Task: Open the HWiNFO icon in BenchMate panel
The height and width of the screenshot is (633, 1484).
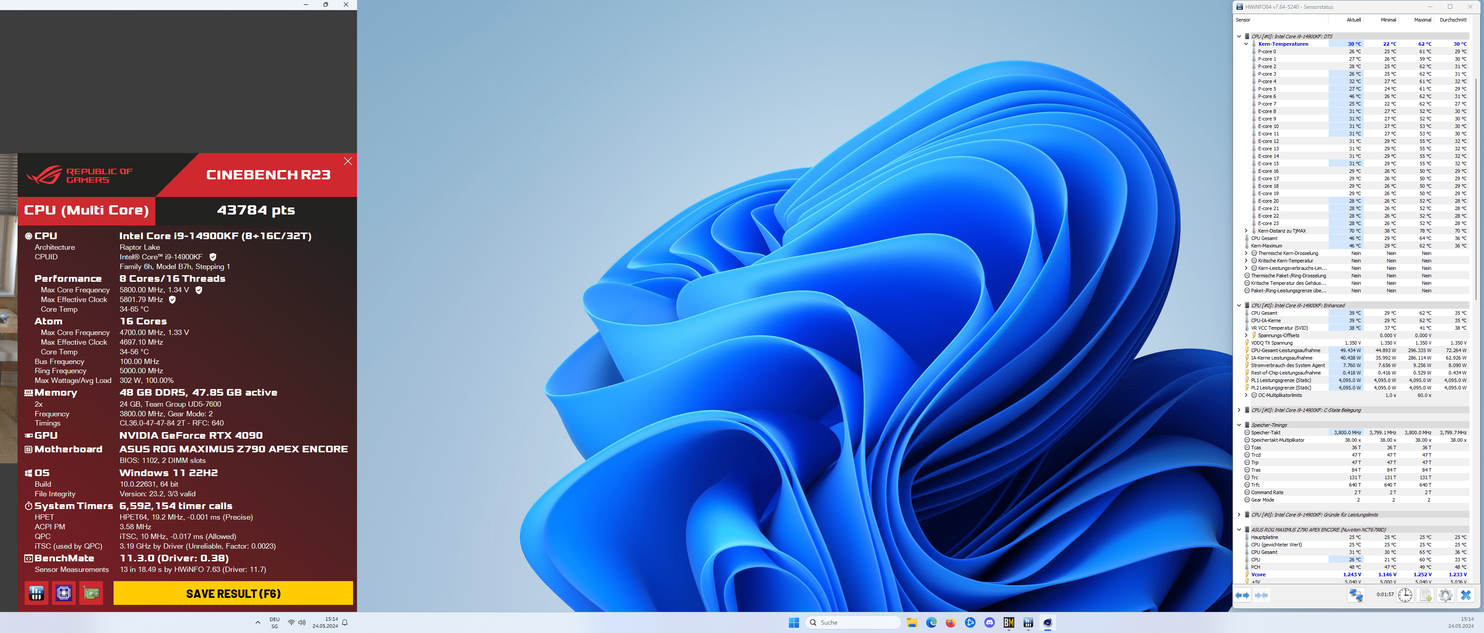Action: click(36, 593)
